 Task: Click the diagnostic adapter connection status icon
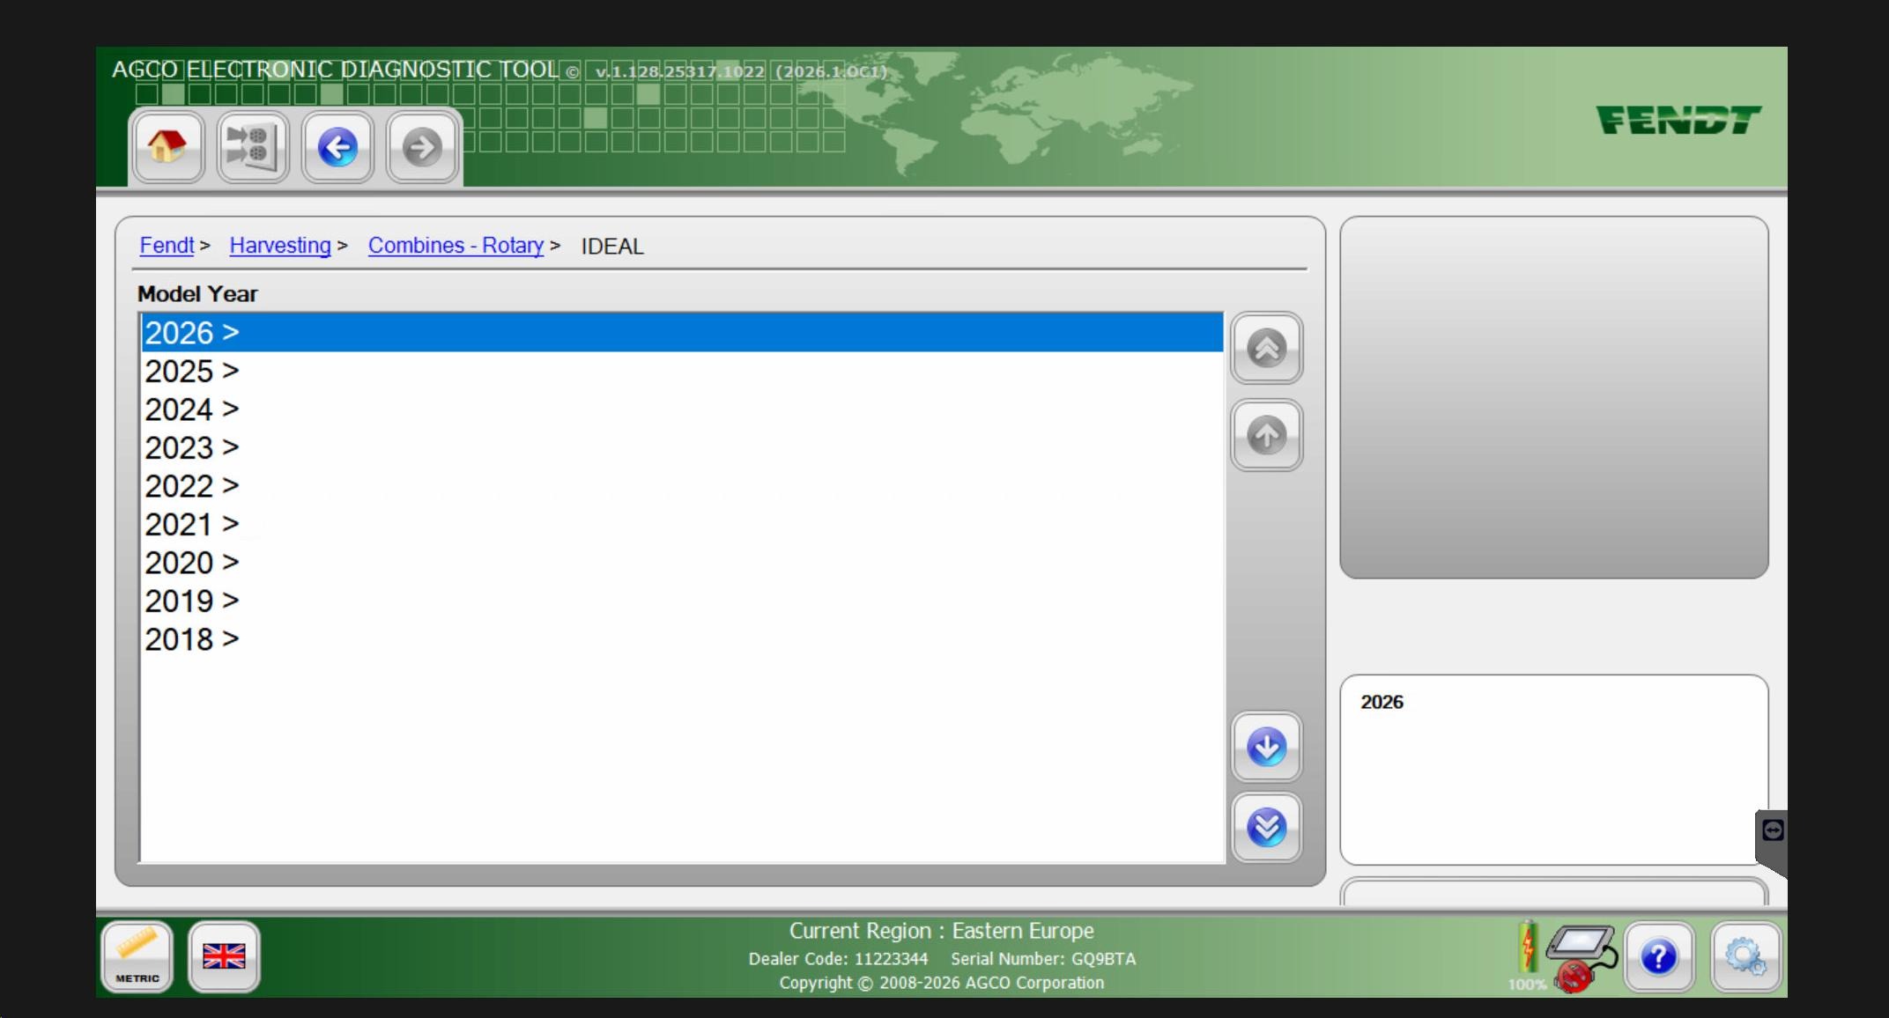point(1583,958)
